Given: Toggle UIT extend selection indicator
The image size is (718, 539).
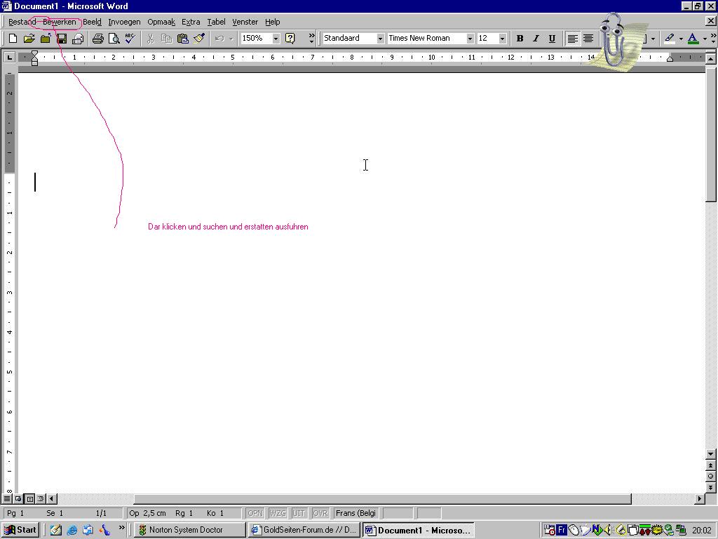Looking at the screenshot, I should (x=299, y=513).
